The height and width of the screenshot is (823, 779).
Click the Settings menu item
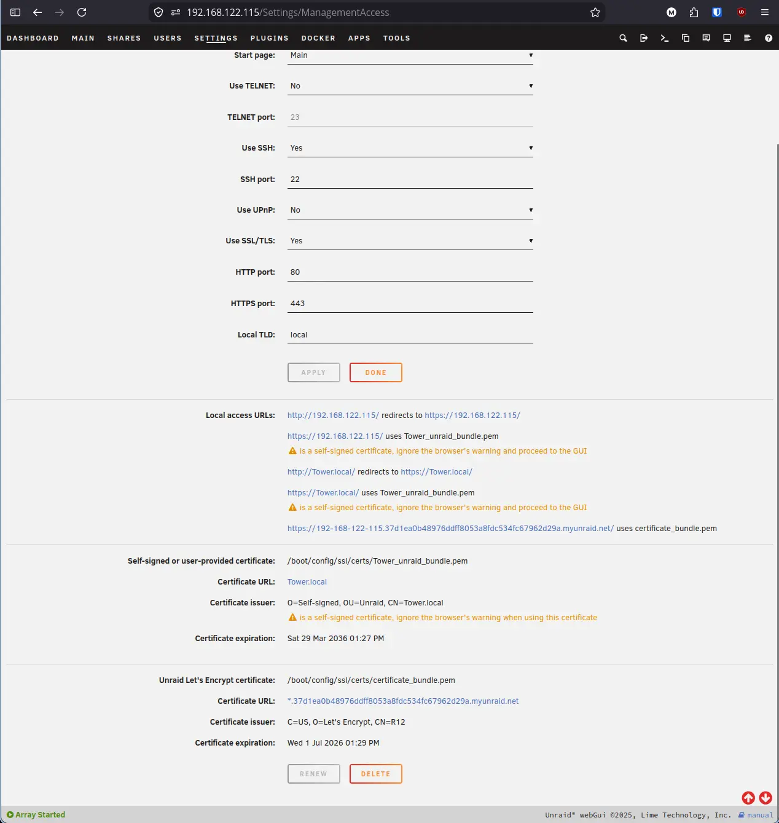point(216,38)
